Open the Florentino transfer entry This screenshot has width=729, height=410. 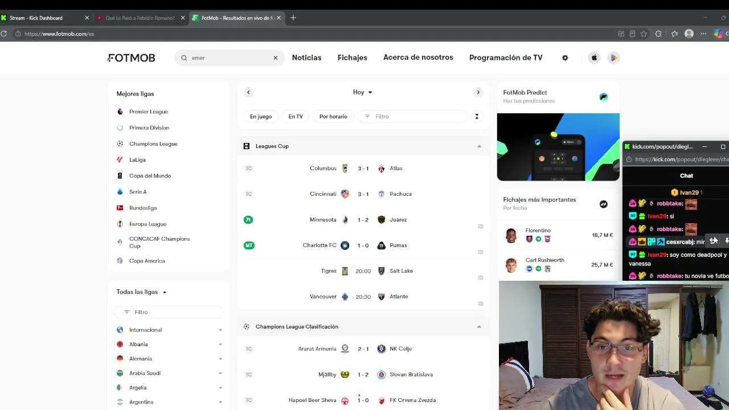(558, 235)
